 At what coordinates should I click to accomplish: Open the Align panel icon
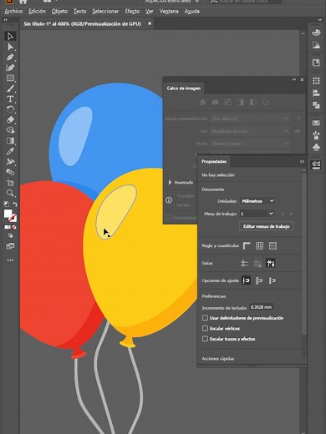316,93
